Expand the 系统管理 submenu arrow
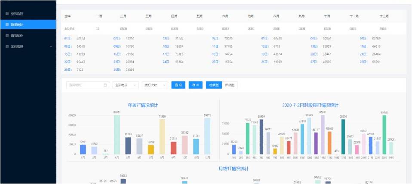The height and width of the screenshot is (184, 412). pyautogui.click(x=51, y=46)
